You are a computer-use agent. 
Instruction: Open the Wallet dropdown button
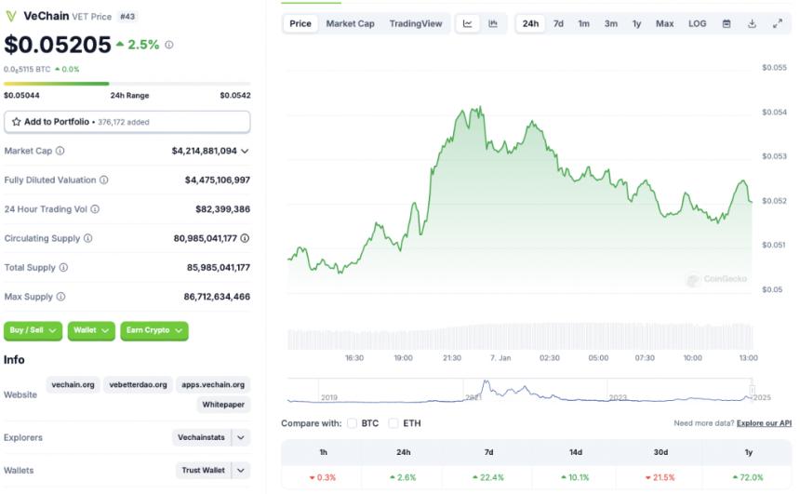pyautogui.click(x=91, y=330)
